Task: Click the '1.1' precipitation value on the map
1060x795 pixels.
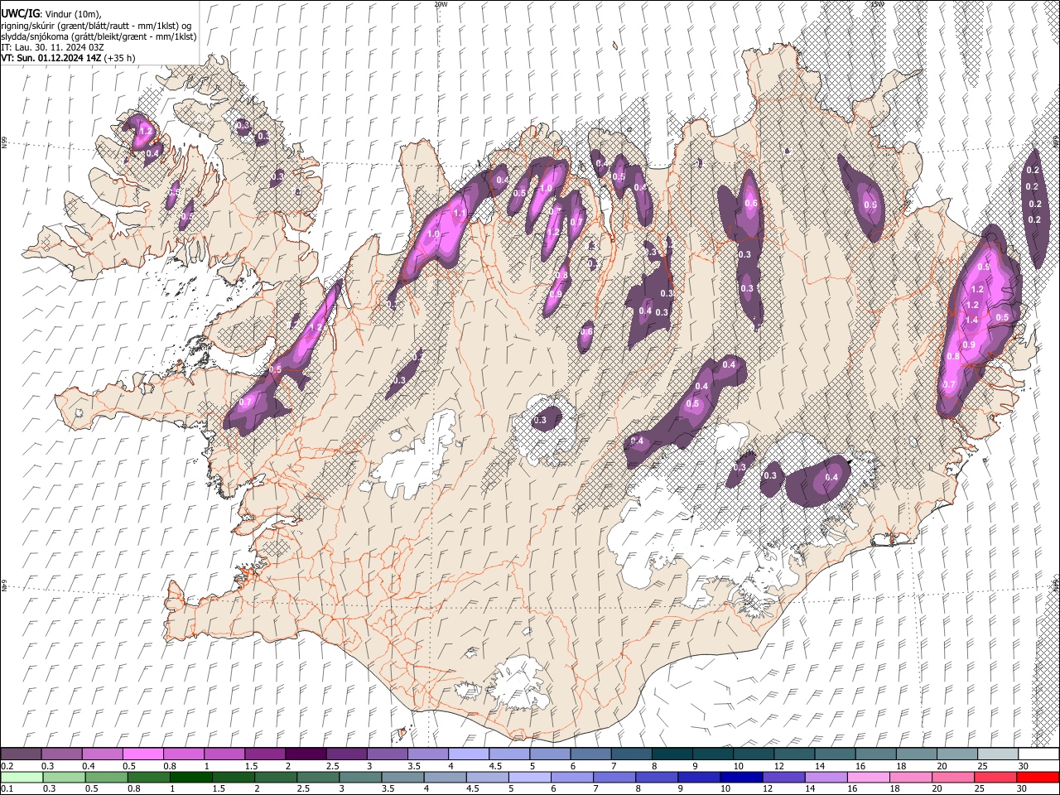Action: pos(460,214)
